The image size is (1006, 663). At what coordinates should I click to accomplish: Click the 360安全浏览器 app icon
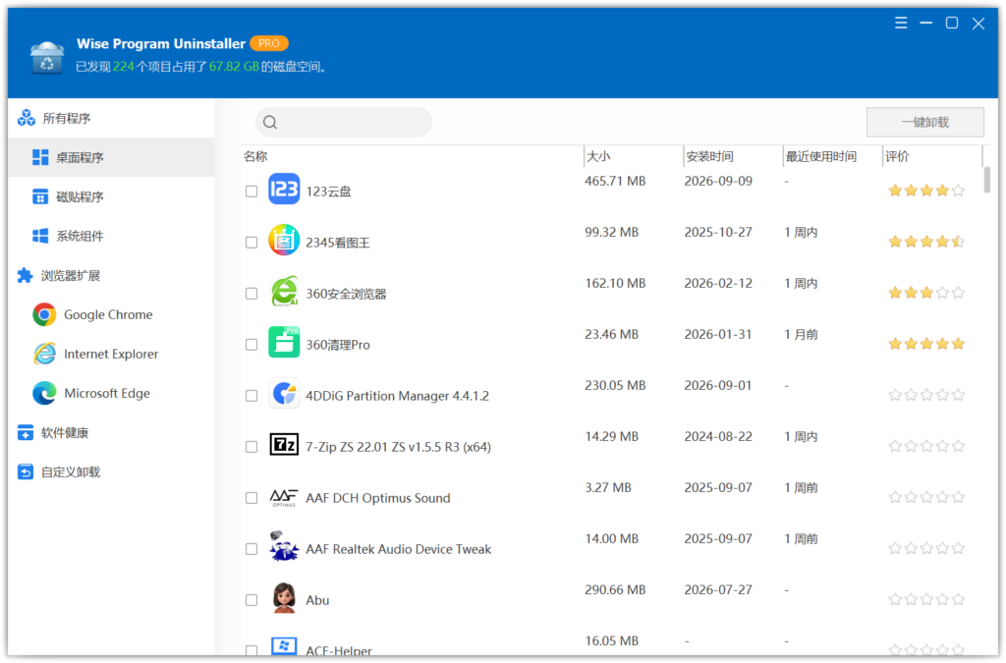coord(284,291)
